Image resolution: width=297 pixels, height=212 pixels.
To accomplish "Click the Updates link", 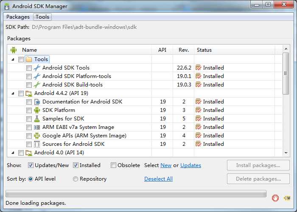I will 191,165.
